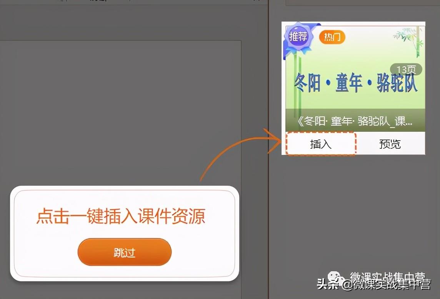Image resolution: width=440 pixels, height=299 pixels.
Task: Click the 13页 page count badge
Action: [406, 69]
